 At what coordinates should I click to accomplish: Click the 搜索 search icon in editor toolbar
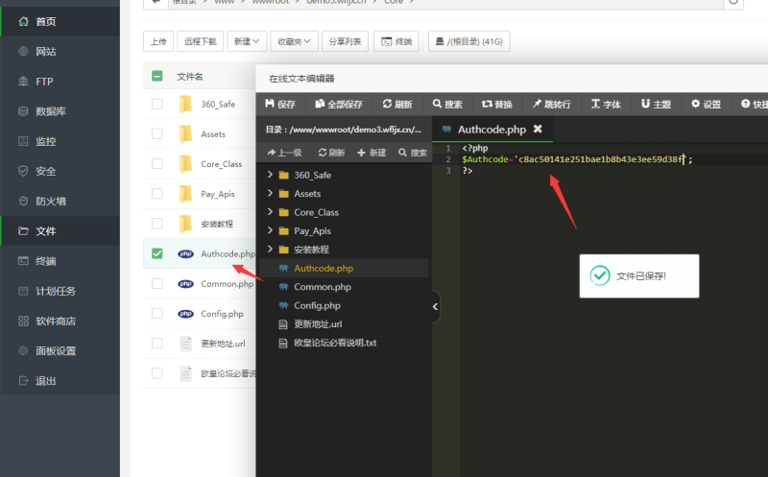[x=437, y=104]
